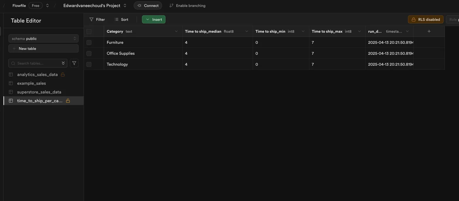The image size is (459, 201).
Task: Click the Flowfile organization name
Action: (19, 6)
